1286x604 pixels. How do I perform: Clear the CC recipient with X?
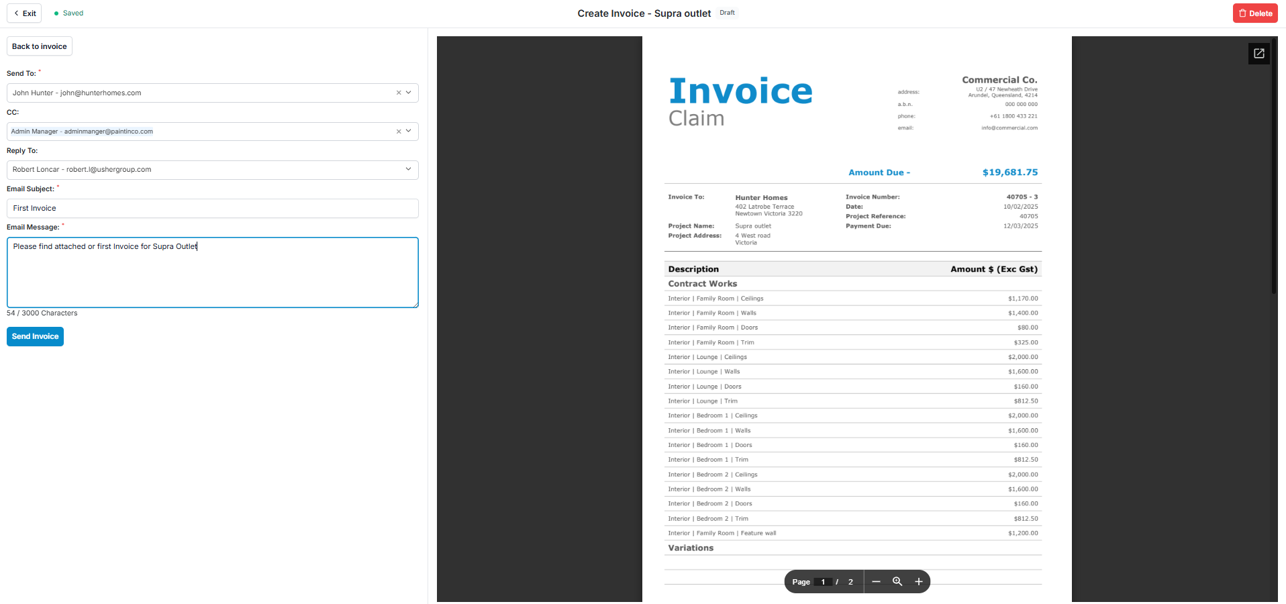pyautogui.click(x=399, y=132)
